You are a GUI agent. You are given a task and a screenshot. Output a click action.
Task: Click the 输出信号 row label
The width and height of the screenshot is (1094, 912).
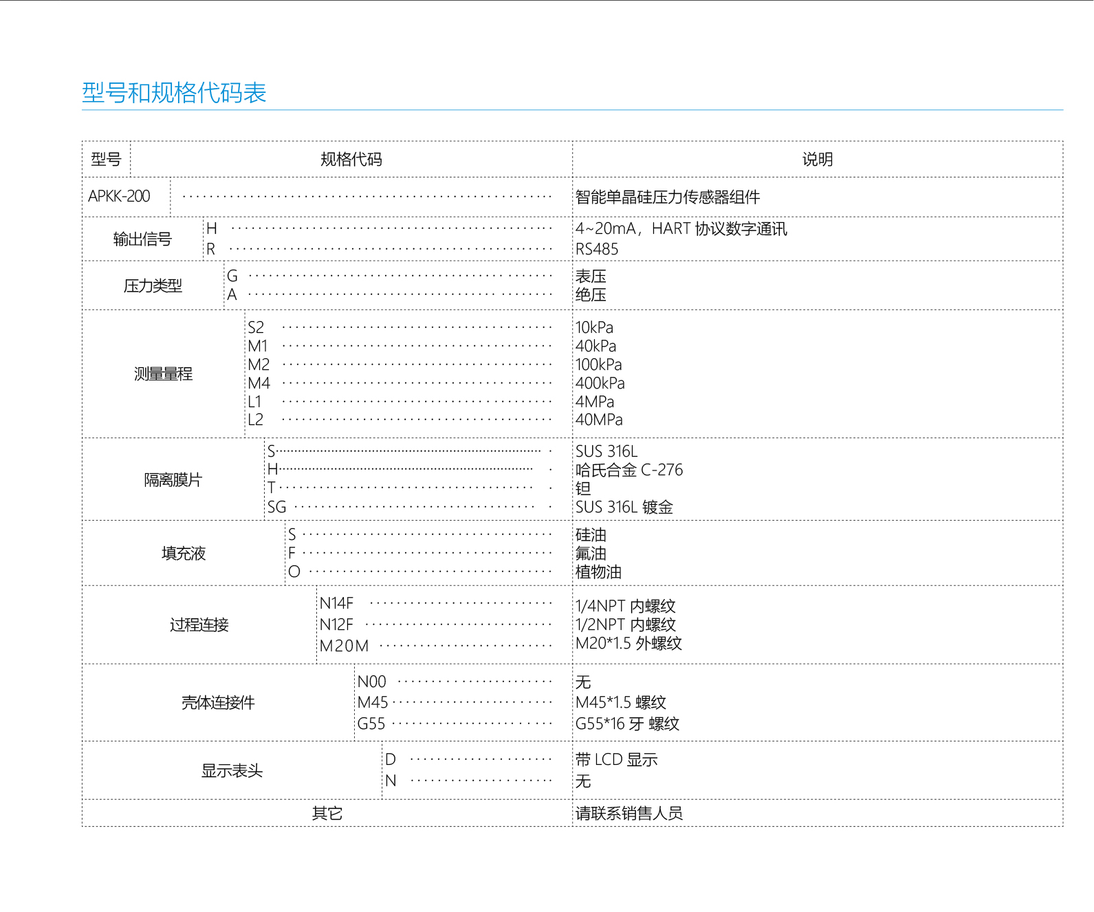[142, 239]
